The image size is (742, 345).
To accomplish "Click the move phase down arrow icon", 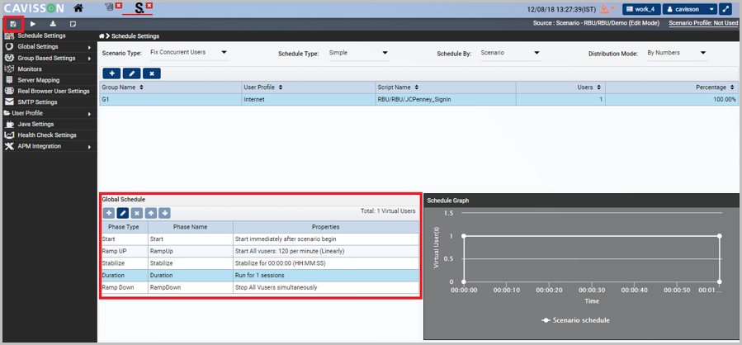I will pyautogui.click(x=165, y=213).
